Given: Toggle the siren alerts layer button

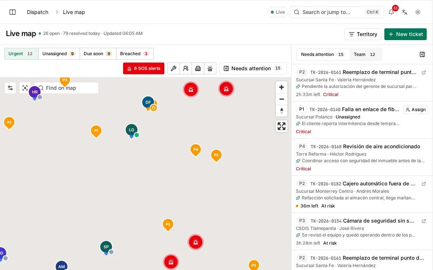Looking at the screenshot, I should click(210, 68).
